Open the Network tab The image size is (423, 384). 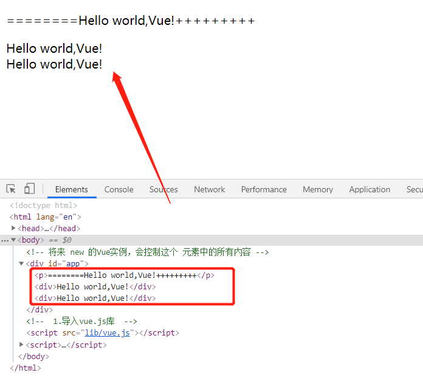(x=209, y=189)
